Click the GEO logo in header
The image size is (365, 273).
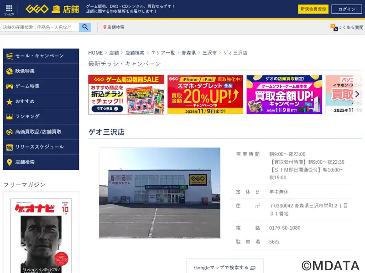[37, 9]
